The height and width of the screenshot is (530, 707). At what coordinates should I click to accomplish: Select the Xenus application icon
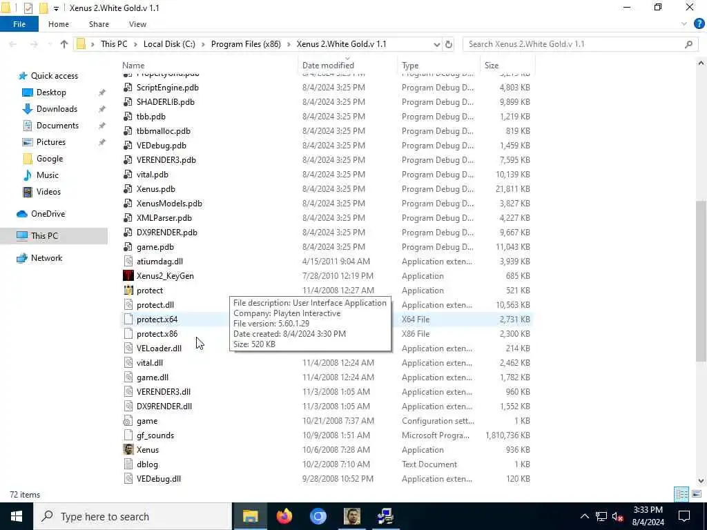[x=128, y=449]
